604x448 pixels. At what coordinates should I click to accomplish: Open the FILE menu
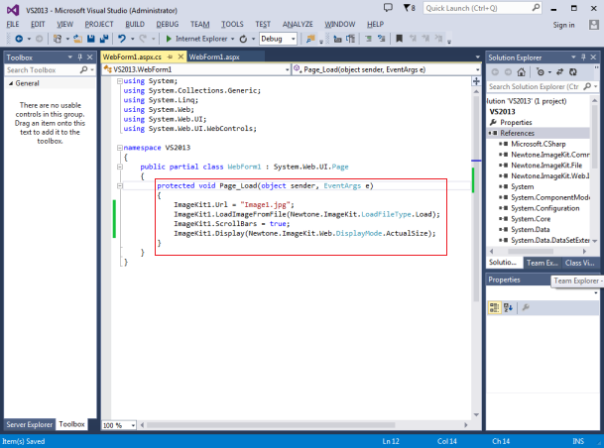13,24
